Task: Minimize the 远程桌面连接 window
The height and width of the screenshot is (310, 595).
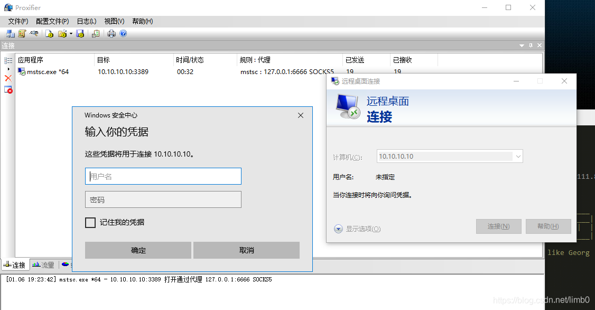Action: pos(516,81)
